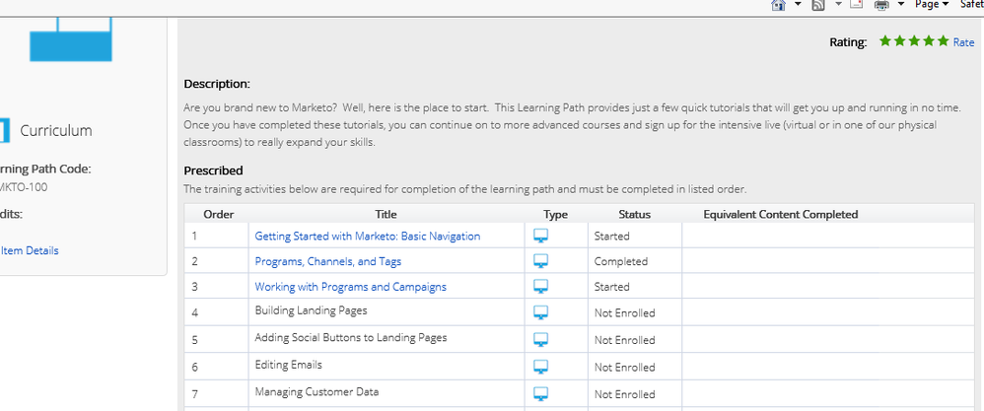
Task: Click type icon for Building Landing Pages
Action: [x=540, y=312]
